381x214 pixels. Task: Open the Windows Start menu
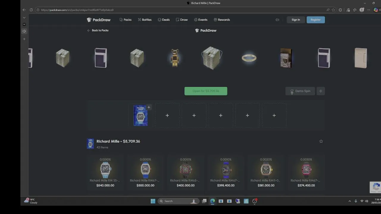tap(153, 201)
